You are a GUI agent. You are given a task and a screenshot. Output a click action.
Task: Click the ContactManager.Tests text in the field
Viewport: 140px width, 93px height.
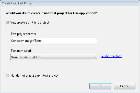tap(26, 41)
